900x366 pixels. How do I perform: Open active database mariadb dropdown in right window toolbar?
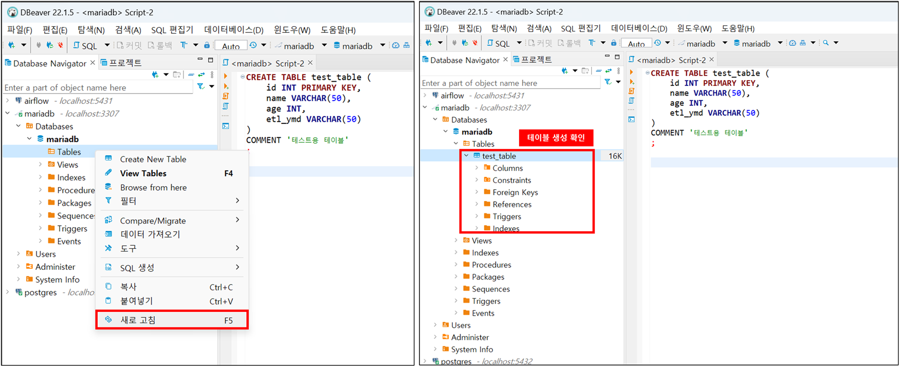click(x=780, y=43)
